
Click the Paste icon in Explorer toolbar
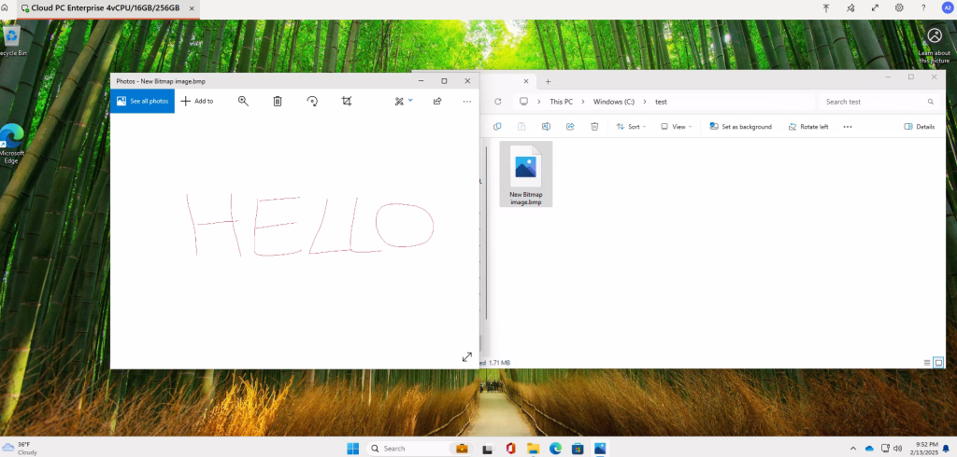coord(521,127)
